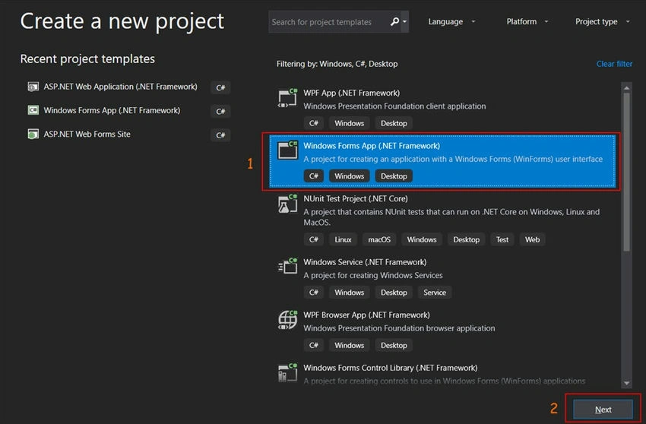Click the template list scrollbar thumb
Image resolution: width=646 pixels, height=424 pixels.
tap(627, 172)
